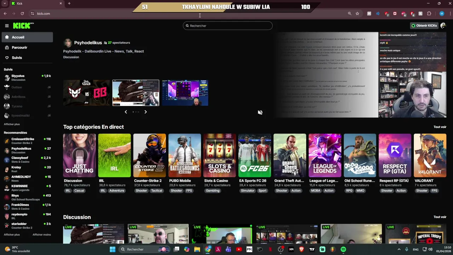Unmute the featured stream preview
The height and width of the screenshot is (255, 453).
[260, 112]
